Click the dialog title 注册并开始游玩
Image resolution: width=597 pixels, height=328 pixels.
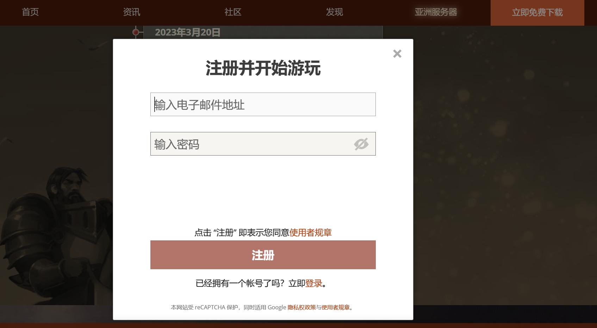click(x=263, y=69)
